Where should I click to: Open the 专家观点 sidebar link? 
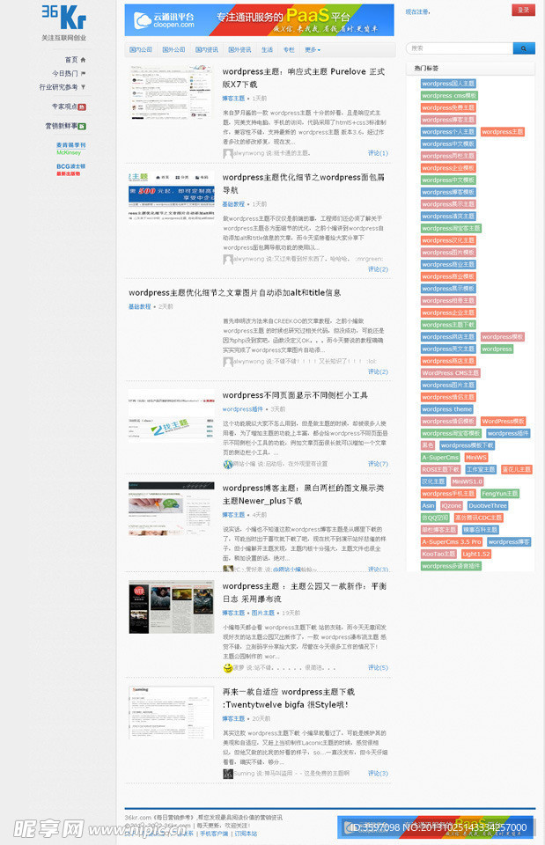click(x=69, y=107)
